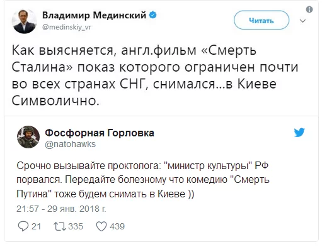Click the Twitter bird logo
Screen dimensions: 322x247
click(x=299, y=133)
